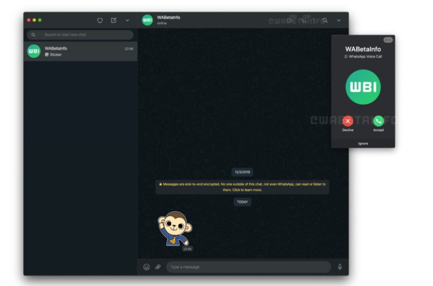Click the large WBI avatar in call popup
This screenshot has width=433, height=286.
[363, 87]
